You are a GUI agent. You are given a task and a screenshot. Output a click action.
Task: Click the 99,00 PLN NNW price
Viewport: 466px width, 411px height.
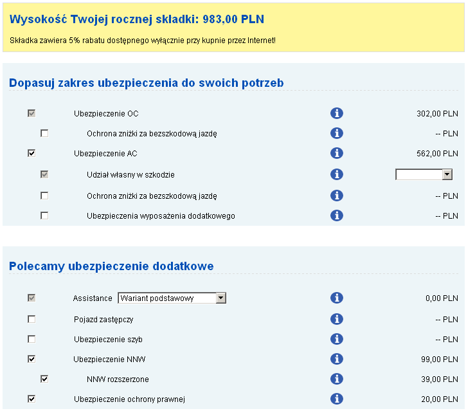440,360
